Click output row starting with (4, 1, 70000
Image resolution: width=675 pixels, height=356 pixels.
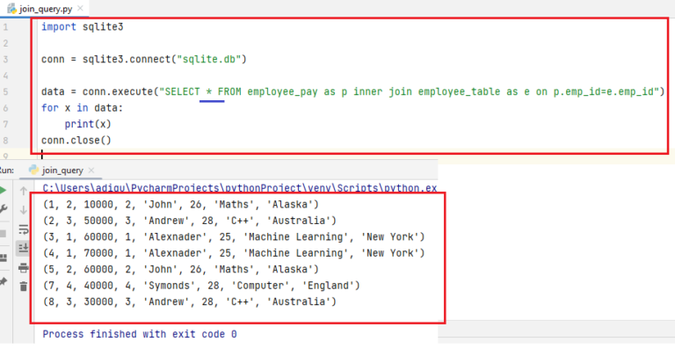234,253
